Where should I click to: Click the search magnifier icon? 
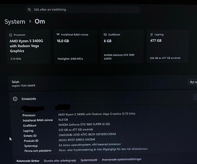pos(29,10)
